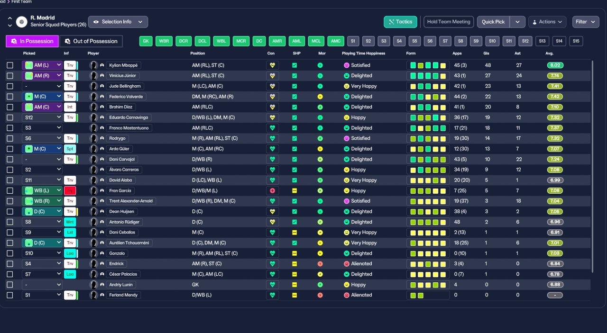Click the Spt badge on Arda Güler's row

click(70, 149)
